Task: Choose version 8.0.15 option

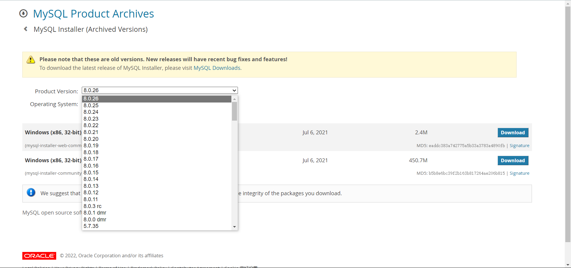Action: point(157,173)
